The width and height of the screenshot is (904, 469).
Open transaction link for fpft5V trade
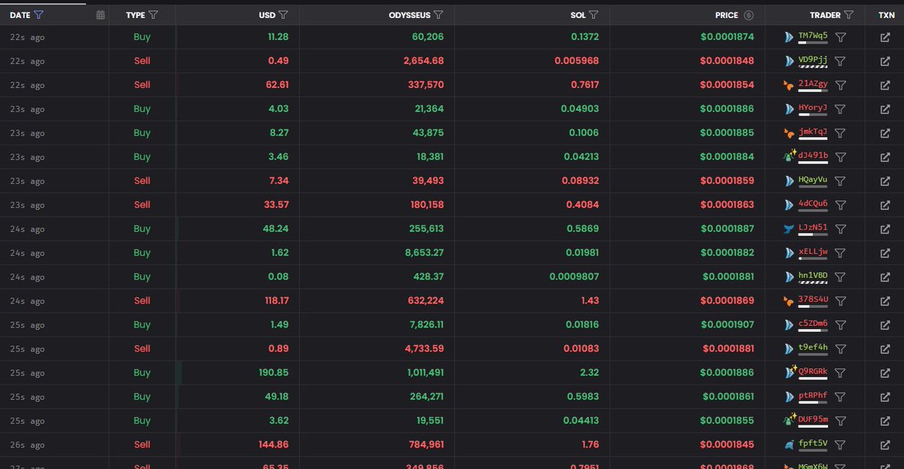[x=885, y=445]
